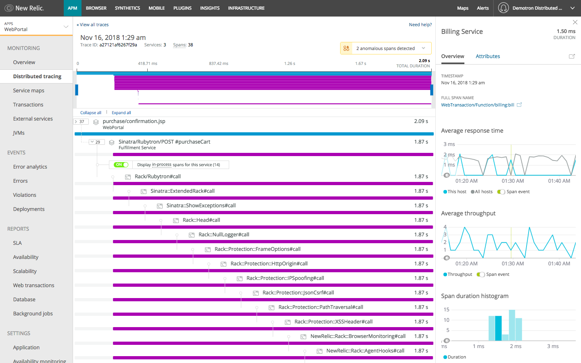The image size is (581, 363).
Task: Click the tallest bar in span duration histogram
Action: pyautogui.click(x=512, y=325)
